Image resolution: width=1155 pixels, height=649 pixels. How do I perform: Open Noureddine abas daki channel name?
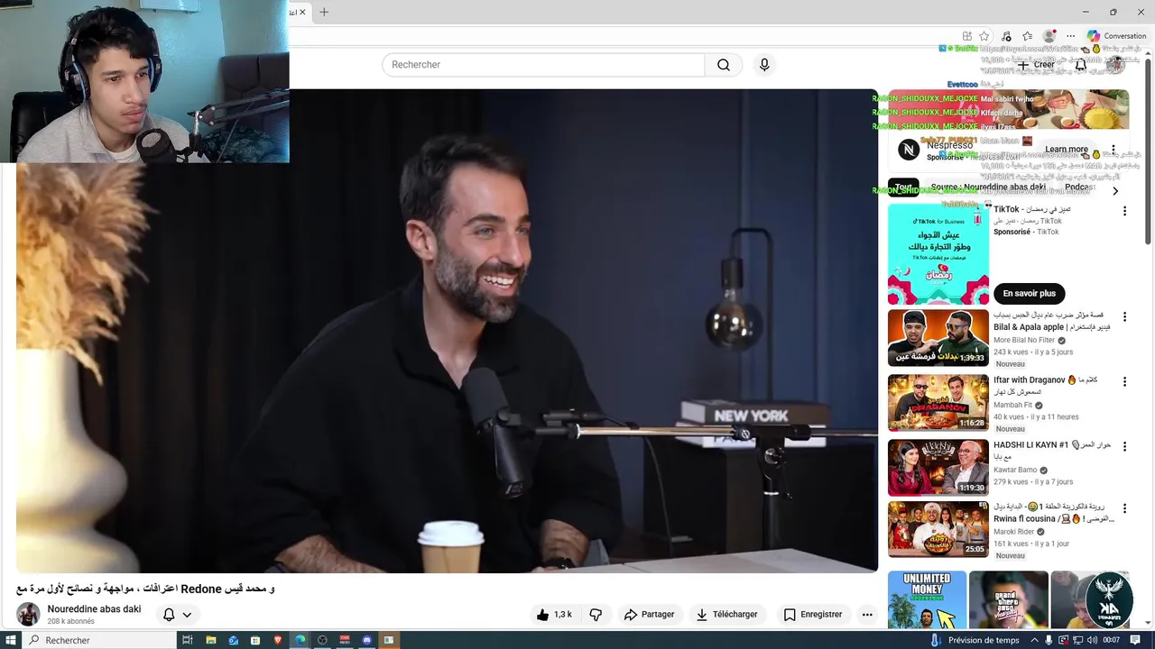click(x=94, y=609)
